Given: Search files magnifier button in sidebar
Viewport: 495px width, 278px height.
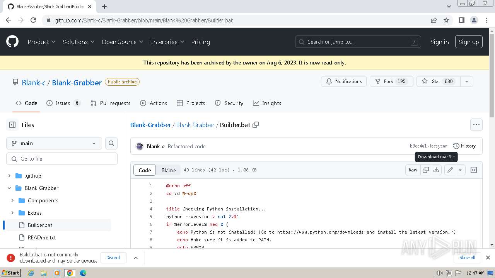Looking at the screenshot, I should click(x=111, y=143).
